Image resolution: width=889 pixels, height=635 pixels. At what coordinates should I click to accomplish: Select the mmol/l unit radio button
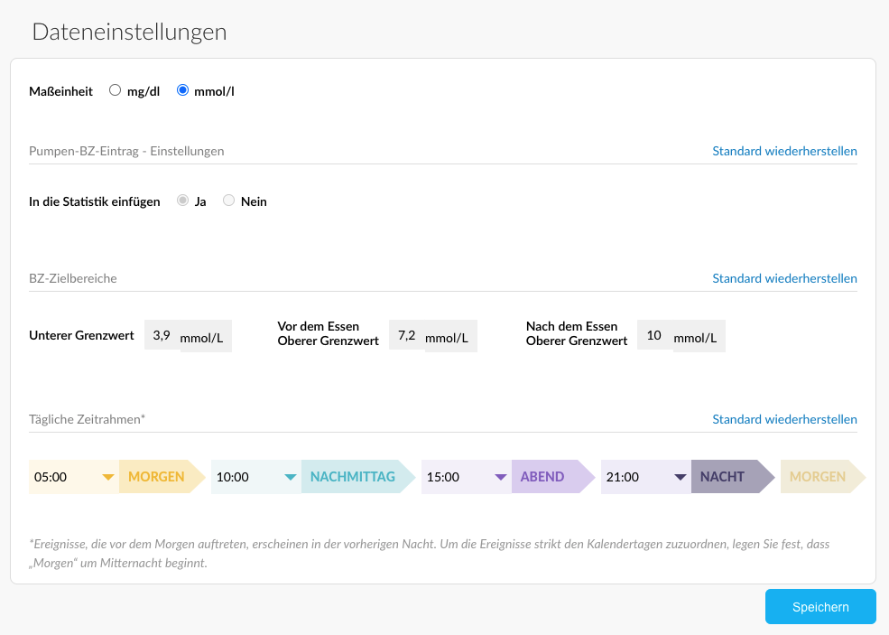coord(183,90)
